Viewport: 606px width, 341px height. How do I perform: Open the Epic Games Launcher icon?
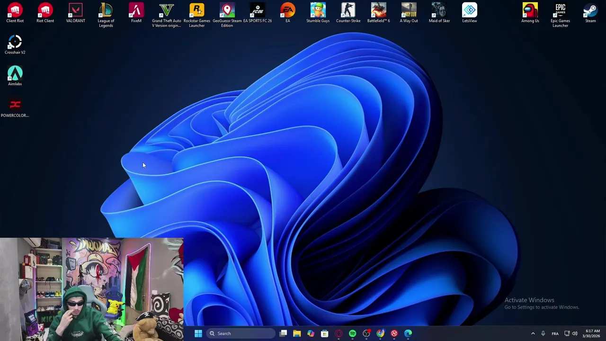click(560, 15)
